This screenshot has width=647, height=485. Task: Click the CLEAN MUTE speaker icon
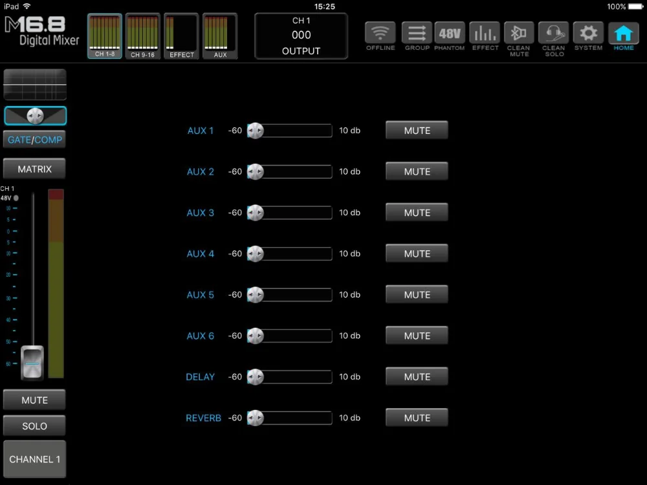point(519,33)
